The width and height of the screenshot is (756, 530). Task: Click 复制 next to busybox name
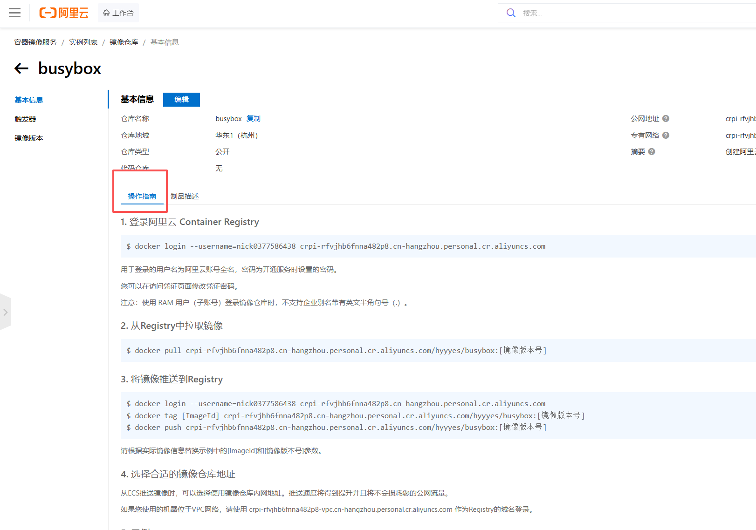pos(254,119)
